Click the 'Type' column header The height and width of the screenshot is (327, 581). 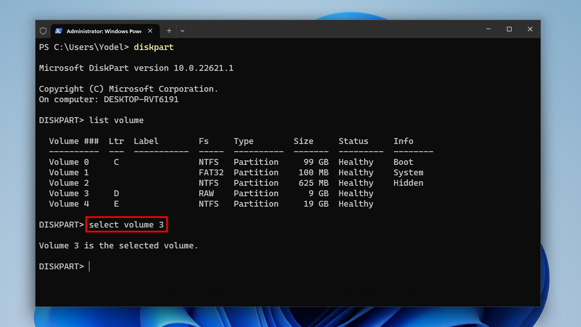[243, 141]
